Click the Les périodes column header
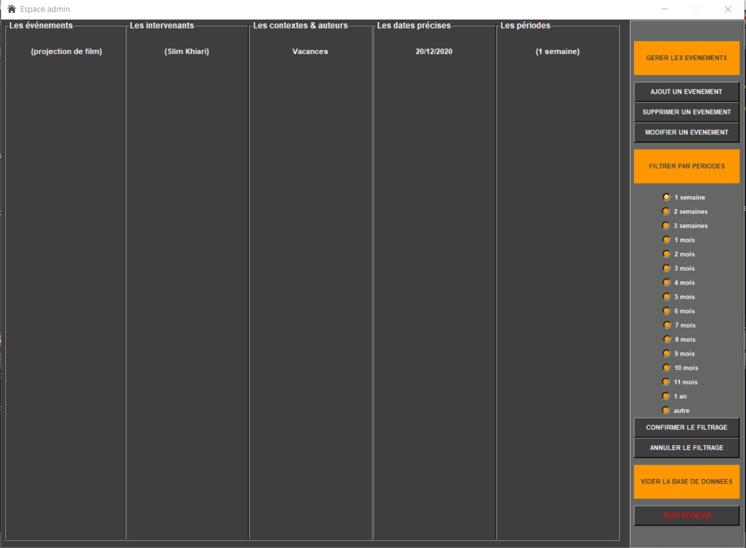 pyautogui.click(x=525, y=25)
